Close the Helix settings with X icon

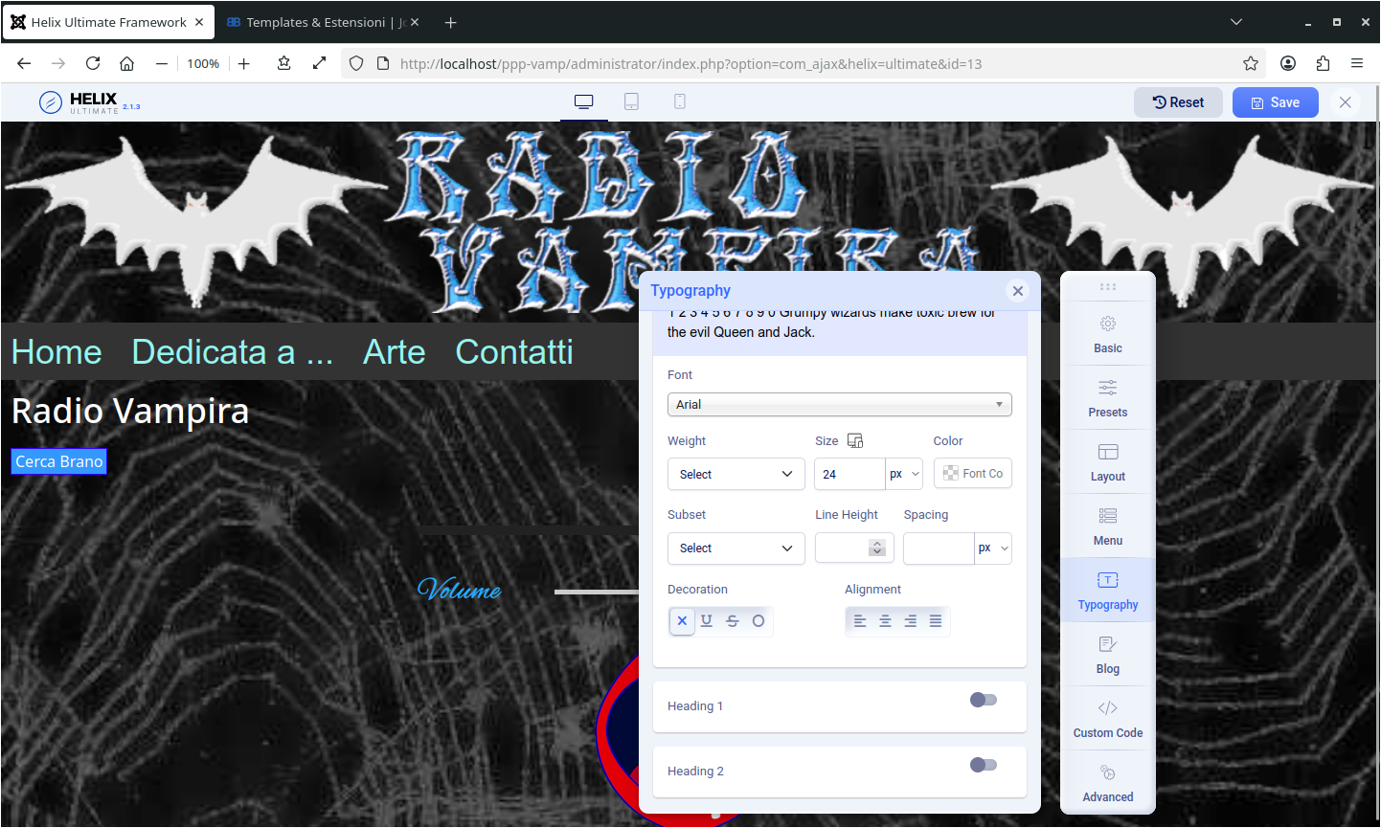[1346, 102]
